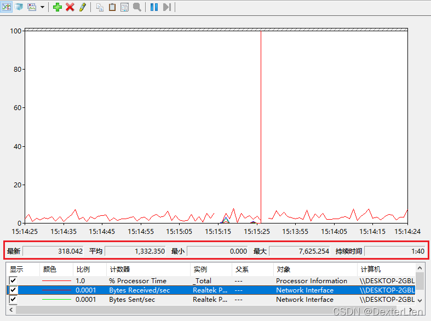This screenshot has height=321, width=431.
Task: Click Realtek P... instance in Bytes Sent row
Action: pyautogui.click(x=210, y=299)
